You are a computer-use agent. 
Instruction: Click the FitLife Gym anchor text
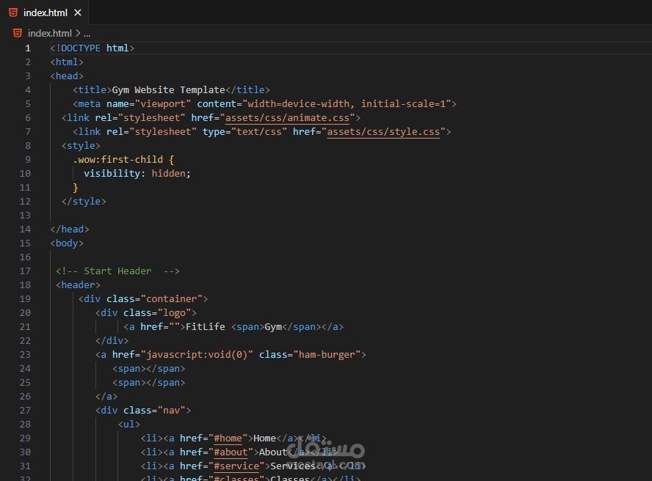233,327
